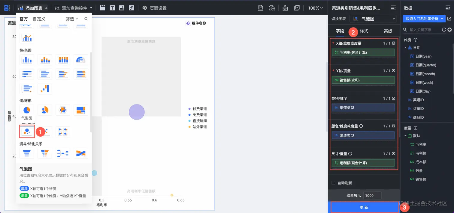Switch to the 自定义 tab
Viewport: 454px width, 213px height.
pos(39,19)
